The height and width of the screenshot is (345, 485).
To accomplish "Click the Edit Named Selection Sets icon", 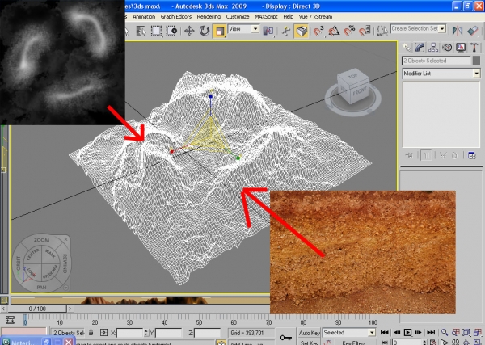I will point(382,31).
